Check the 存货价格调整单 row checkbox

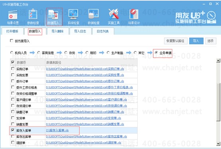(x=13, y=93)
